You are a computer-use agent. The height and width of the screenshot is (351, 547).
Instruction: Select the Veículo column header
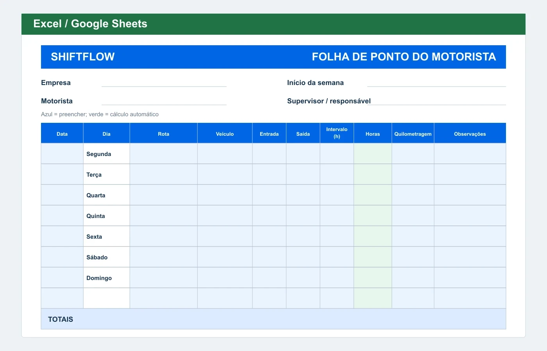coord(225,133)
